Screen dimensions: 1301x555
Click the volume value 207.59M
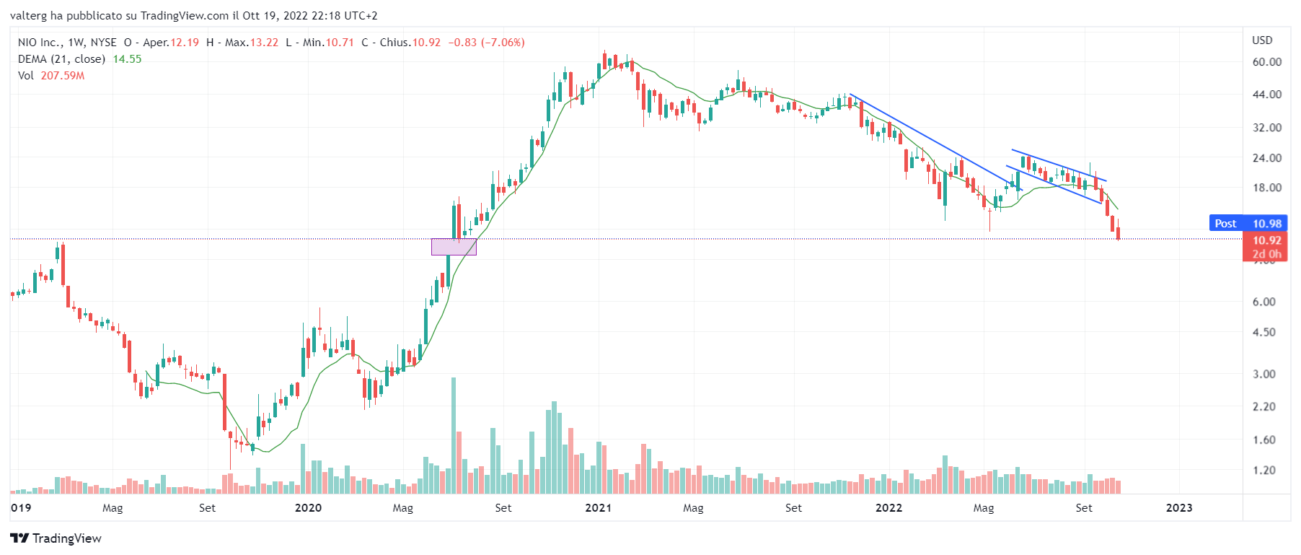click(63, 76)
